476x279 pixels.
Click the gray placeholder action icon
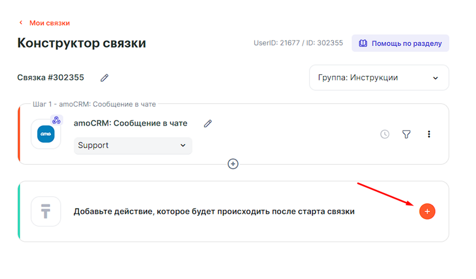tap(46, 211)
